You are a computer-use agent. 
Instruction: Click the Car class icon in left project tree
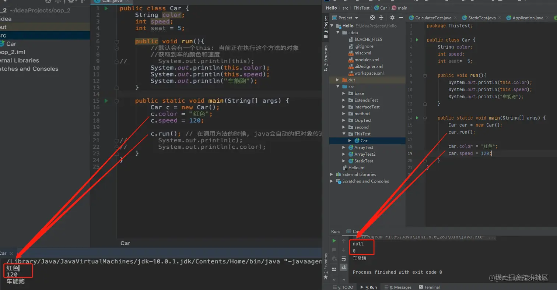click(2, 43)
